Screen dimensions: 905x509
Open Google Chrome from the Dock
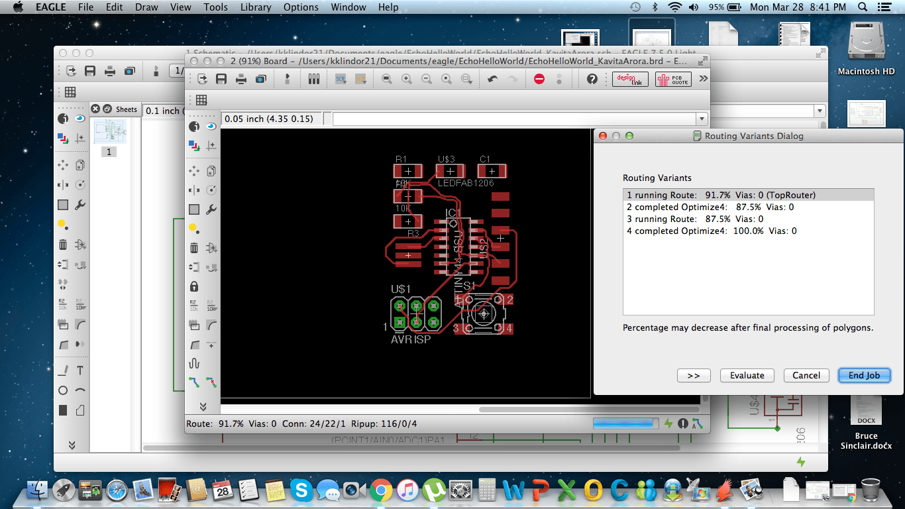click(x=380, y=490)
